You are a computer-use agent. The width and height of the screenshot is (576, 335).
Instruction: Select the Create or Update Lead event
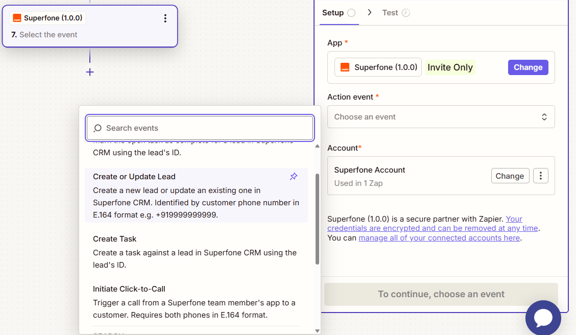[x=196, y=196]
